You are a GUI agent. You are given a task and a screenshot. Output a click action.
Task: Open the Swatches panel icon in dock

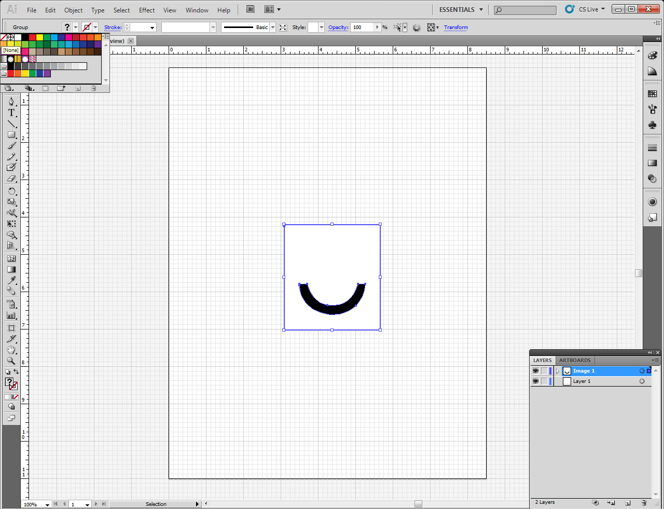pyautogui.click(x=653, y=94)
